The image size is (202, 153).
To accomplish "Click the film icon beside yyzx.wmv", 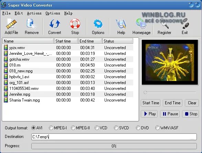I will coord(6,48).
